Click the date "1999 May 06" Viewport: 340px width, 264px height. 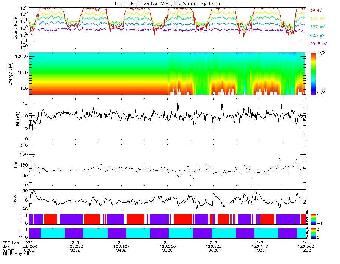click(x=15, y=253)
